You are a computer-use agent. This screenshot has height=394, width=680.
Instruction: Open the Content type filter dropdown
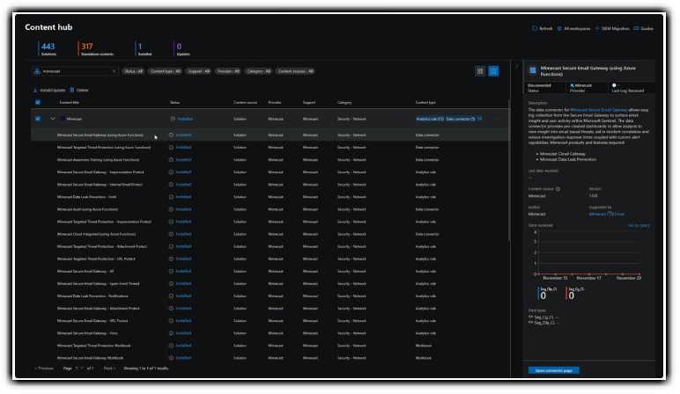point(165,71)
